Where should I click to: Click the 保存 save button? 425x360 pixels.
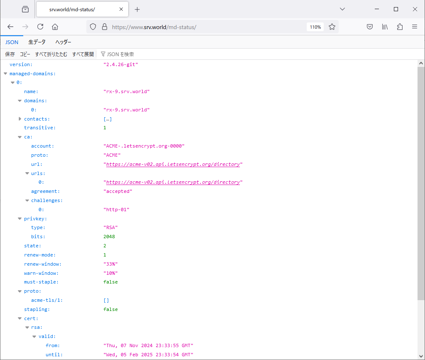click(x=10, y=54)
